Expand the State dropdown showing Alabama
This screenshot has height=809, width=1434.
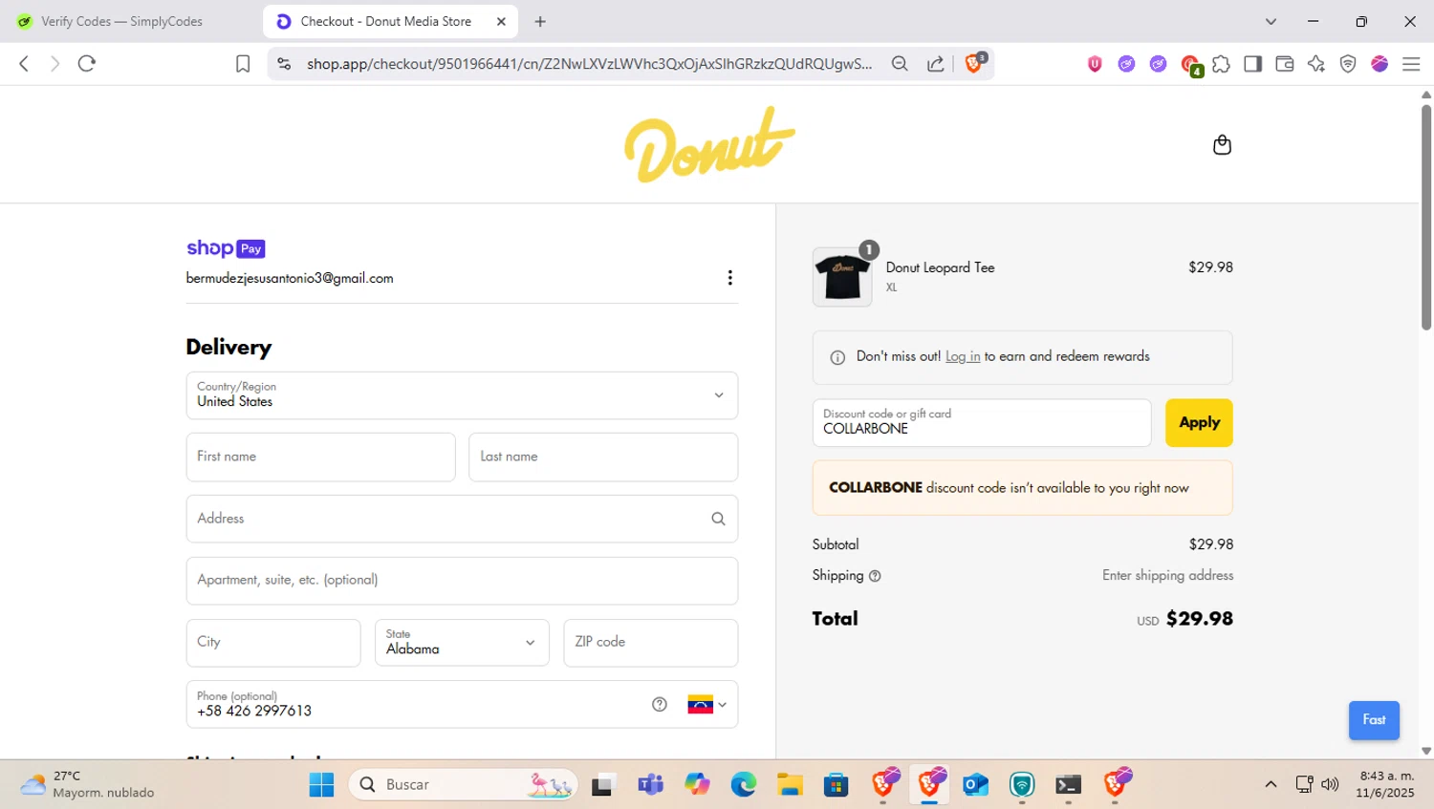(x=462, y=643)
